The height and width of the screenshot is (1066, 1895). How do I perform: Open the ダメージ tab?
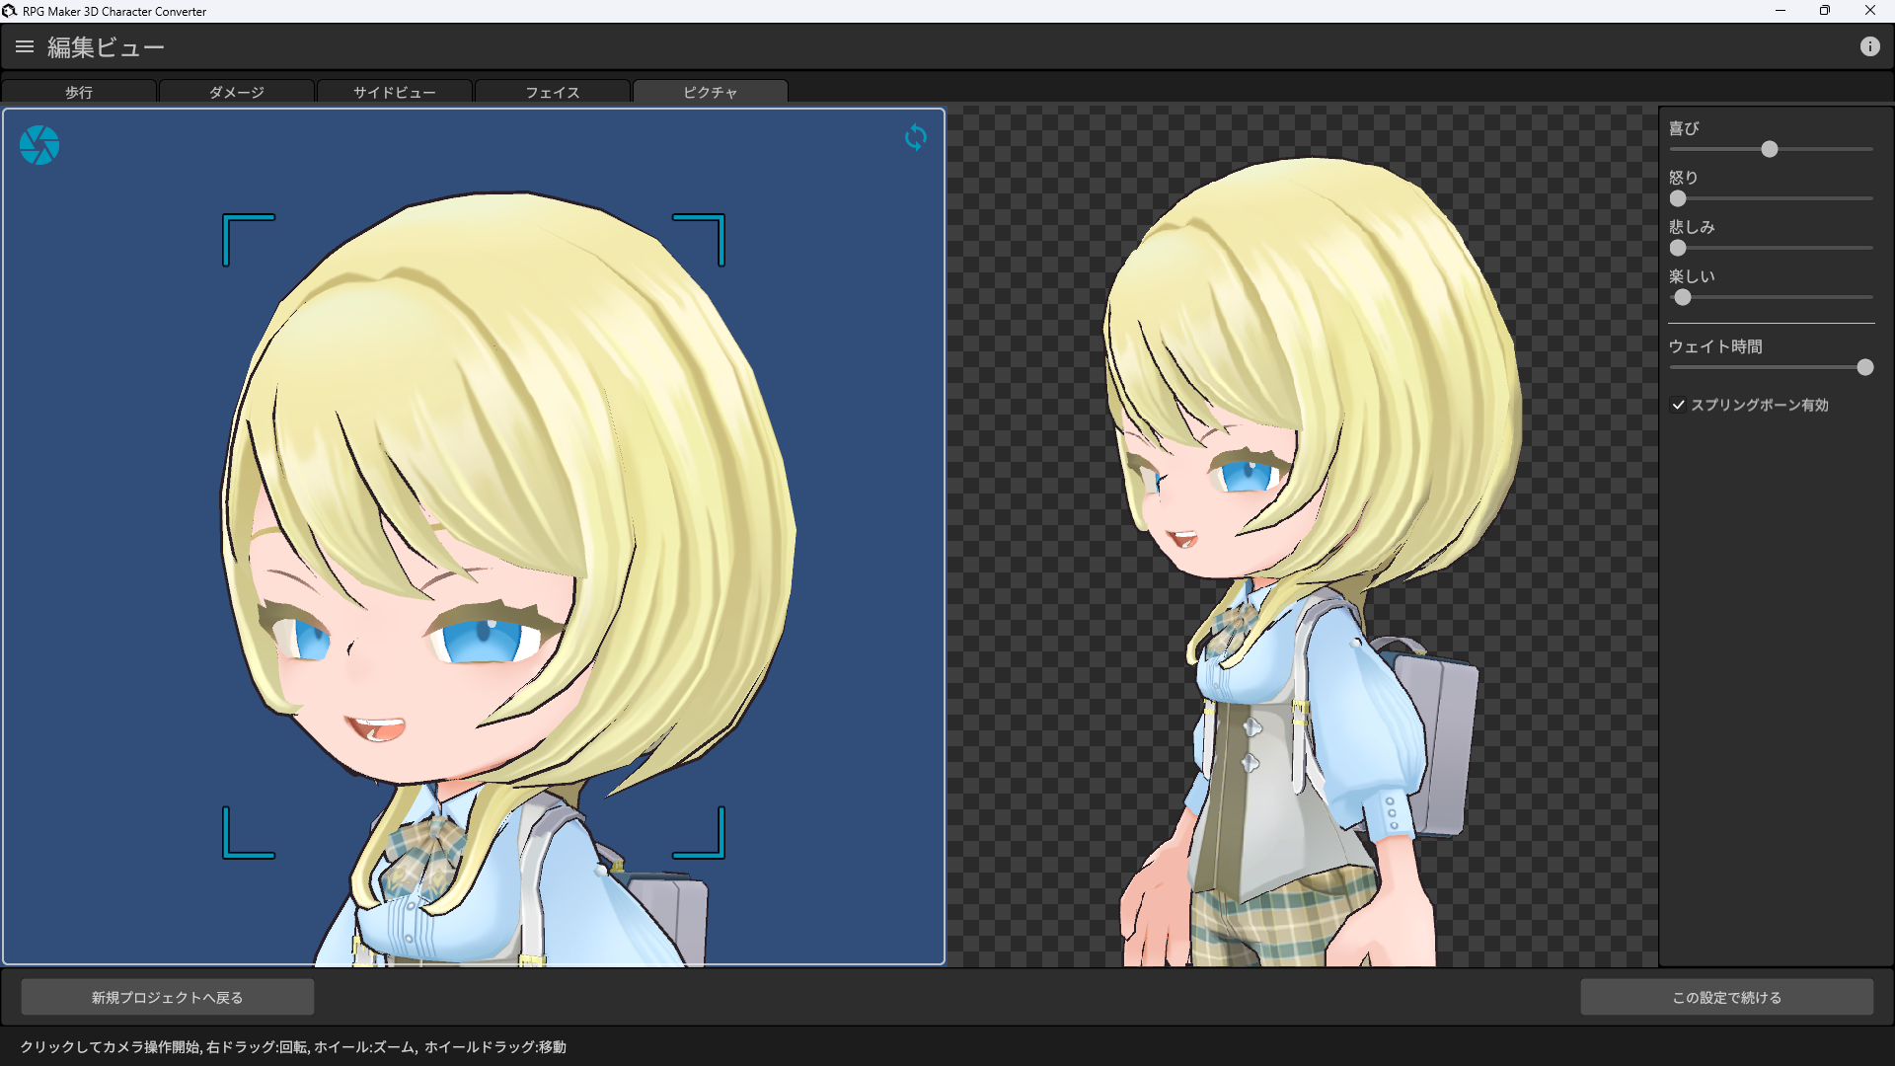click(x=237, y=92)
